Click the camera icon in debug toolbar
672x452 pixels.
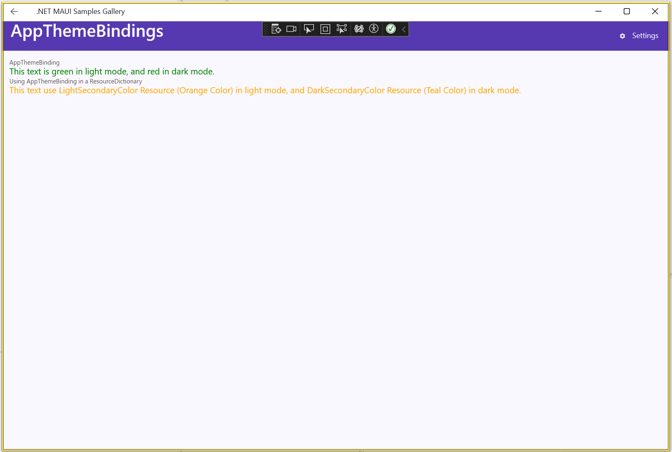291,29
